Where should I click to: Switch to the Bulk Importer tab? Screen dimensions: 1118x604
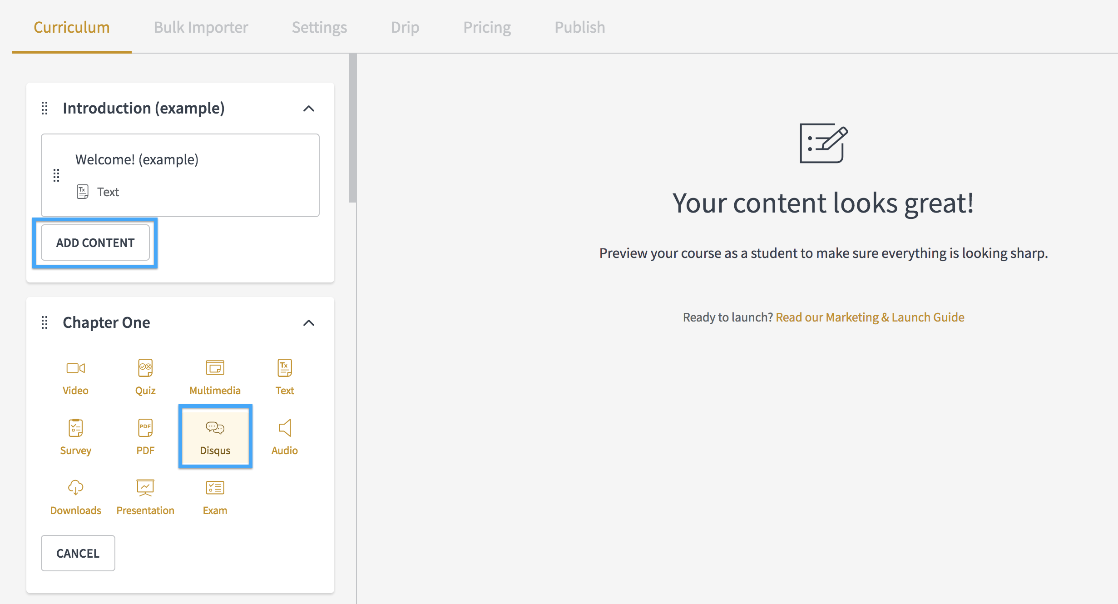click(201, 27)
